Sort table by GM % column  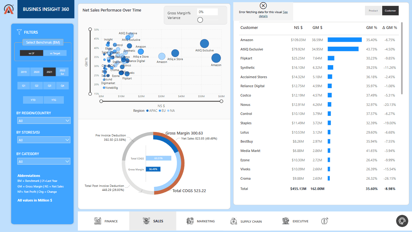(x=372, y=28)
